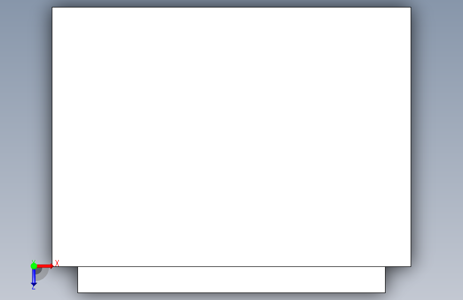Select the right edge of small rectangle
This screenshot has height=300, width=463.
pos(386,280)
